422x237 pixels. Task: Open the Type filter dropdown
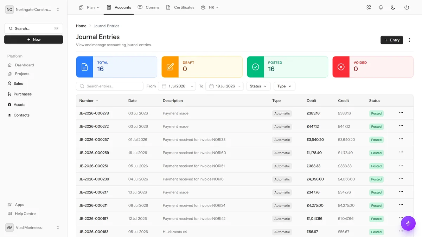284,86
